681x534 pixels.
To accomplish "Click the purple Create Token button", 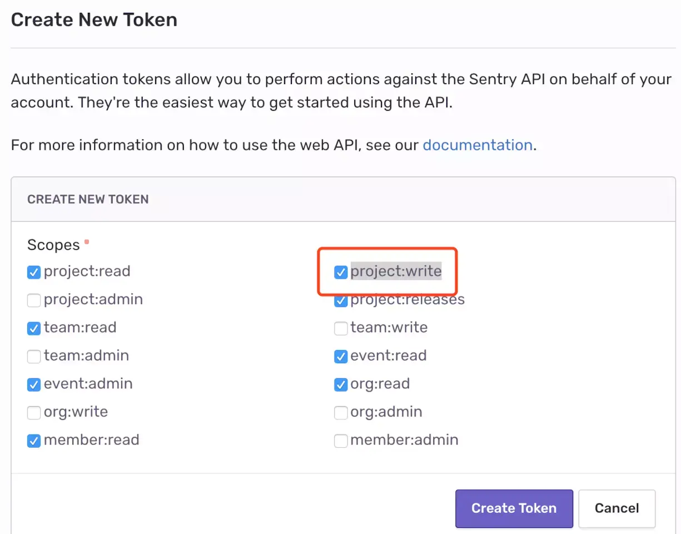I will 514,508.
